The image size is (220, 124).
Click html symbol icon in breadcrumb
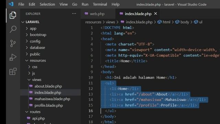click(x=159, y=22)
